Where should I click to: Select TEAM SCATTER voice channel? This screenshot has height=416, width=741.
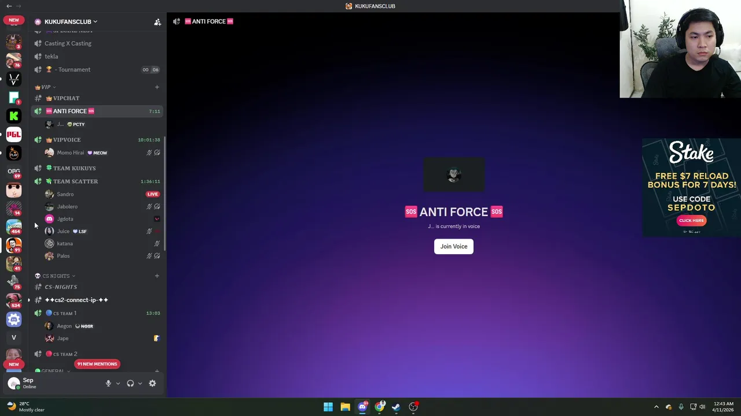[97, 181]
